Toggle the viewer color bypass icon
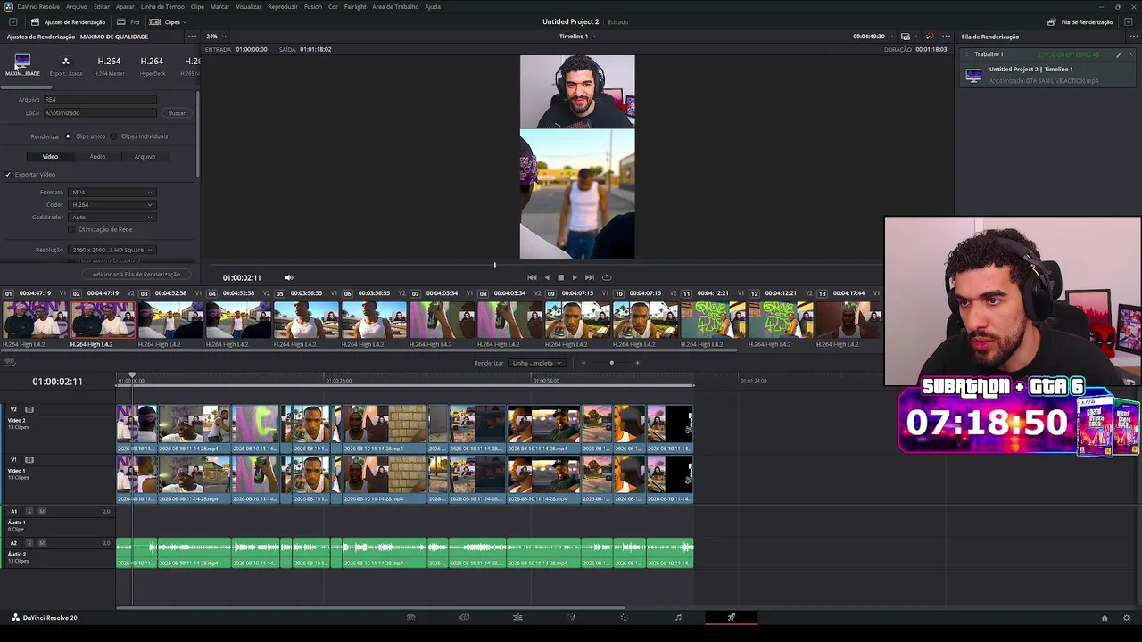The image size is (1142, 642). click(929, 37)
